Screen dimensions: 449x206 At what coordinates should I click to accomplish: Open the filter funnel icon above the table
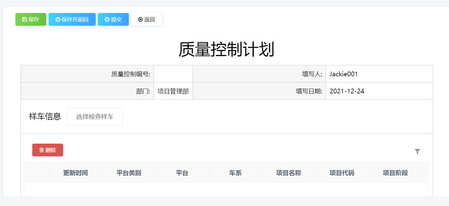(418, 151)
